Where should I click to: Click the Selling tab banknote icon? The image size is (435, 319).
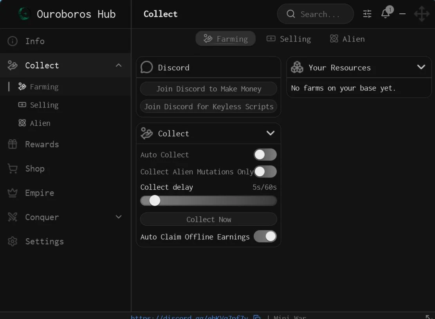pyautogui.click(x=271, y=38)
